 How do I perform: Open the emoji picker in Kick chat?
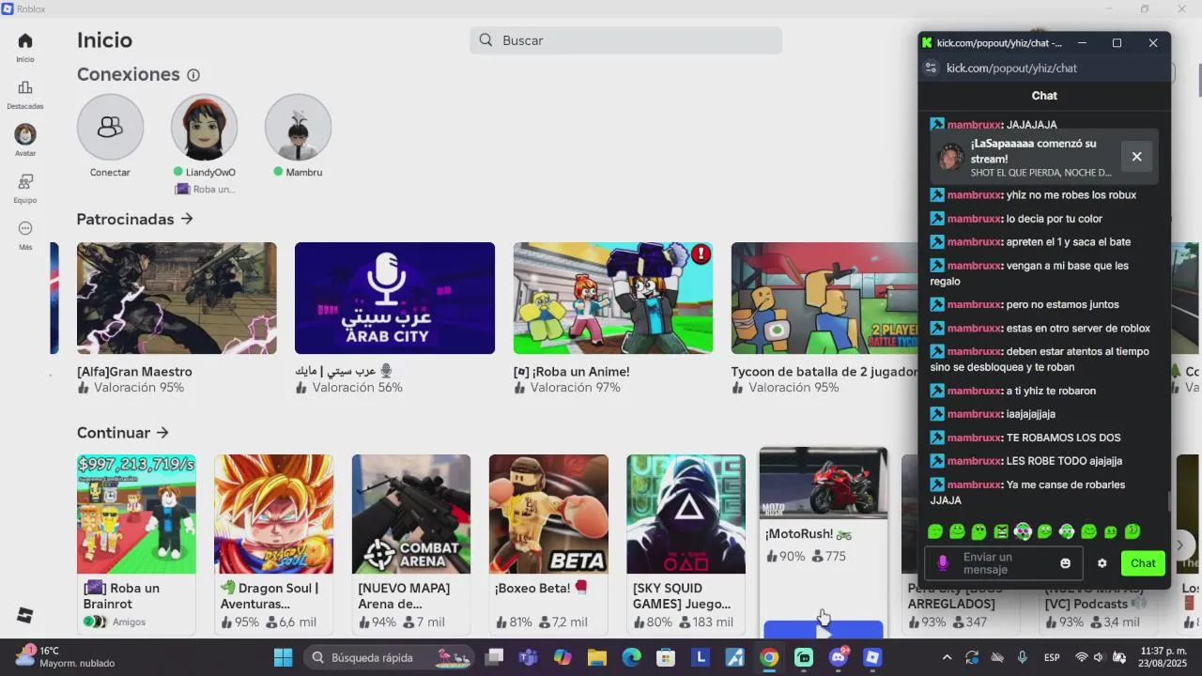(1065, 563)
